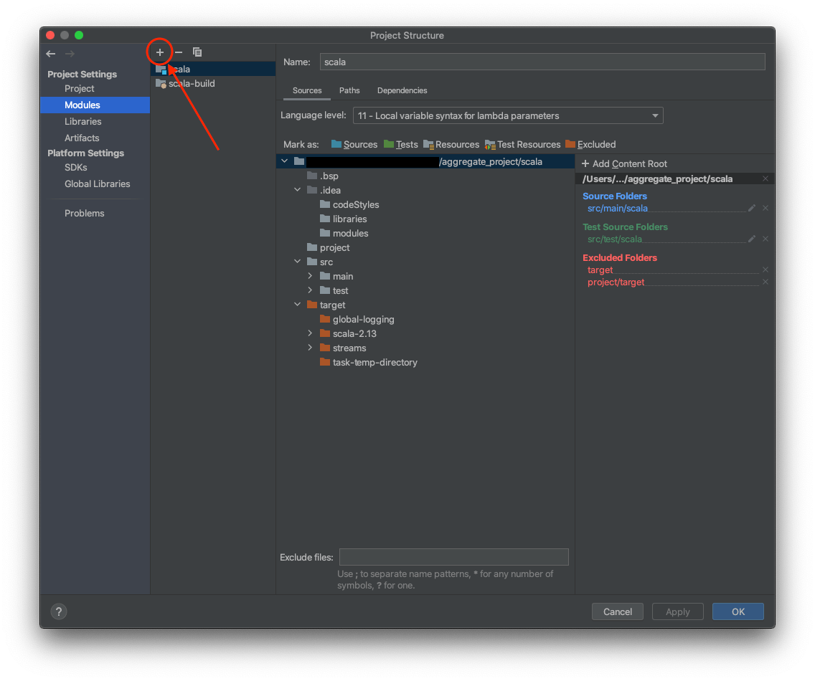Mark folder as Excluded
This screenshot has width=815, height=681.
tap(590, 144)
